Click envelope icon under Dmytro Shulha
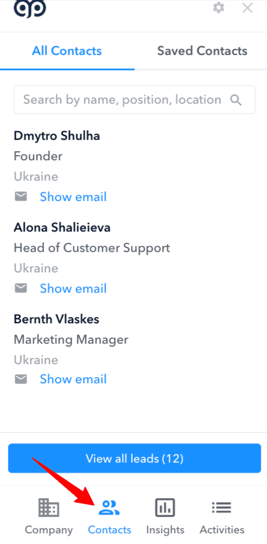Screen dimensions: 267x544 coord(21,197)
